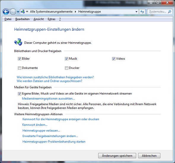
Task: Click the double chevron in address bar
Action: (x=27, y=12)
